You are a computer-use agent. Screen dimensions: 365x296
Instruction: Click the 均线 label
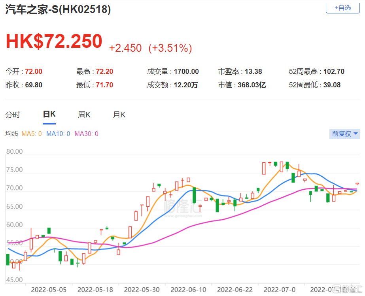[x=11, y=134]
